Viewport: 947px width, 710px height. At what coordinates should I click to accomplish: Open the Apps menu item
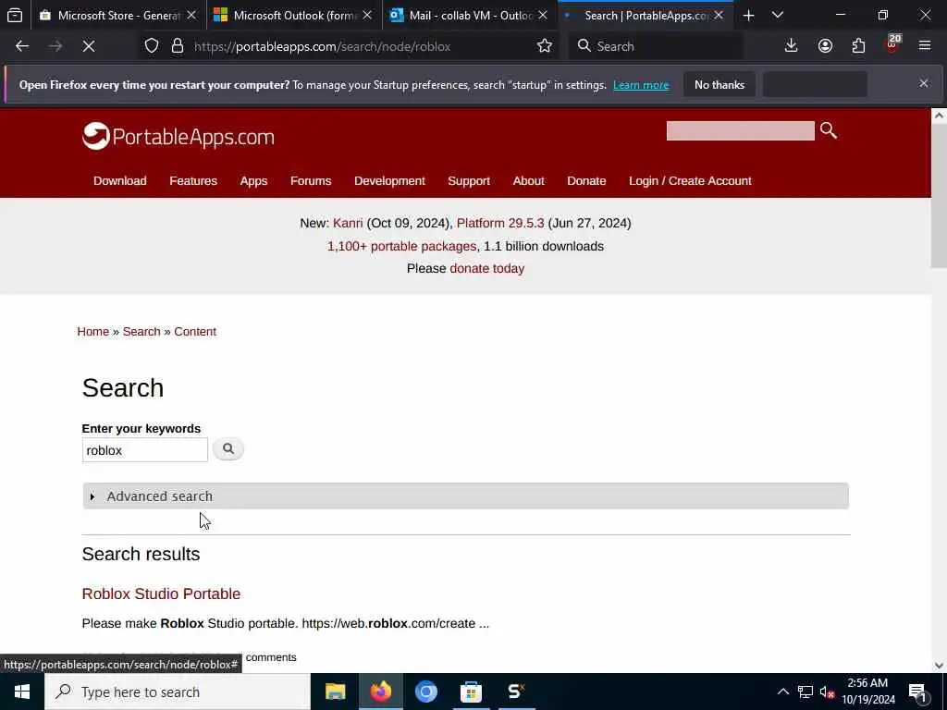(x=253, y=181)
